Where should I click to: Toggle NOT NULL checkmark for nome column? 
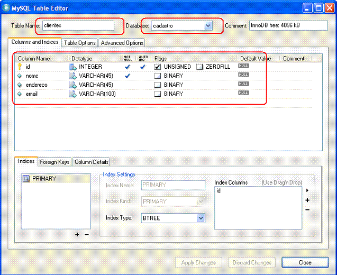(x=127, y=76)
